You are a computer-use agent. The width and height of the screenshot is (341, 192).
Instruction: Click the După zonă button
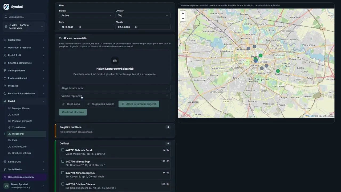[x=71, y=104]
